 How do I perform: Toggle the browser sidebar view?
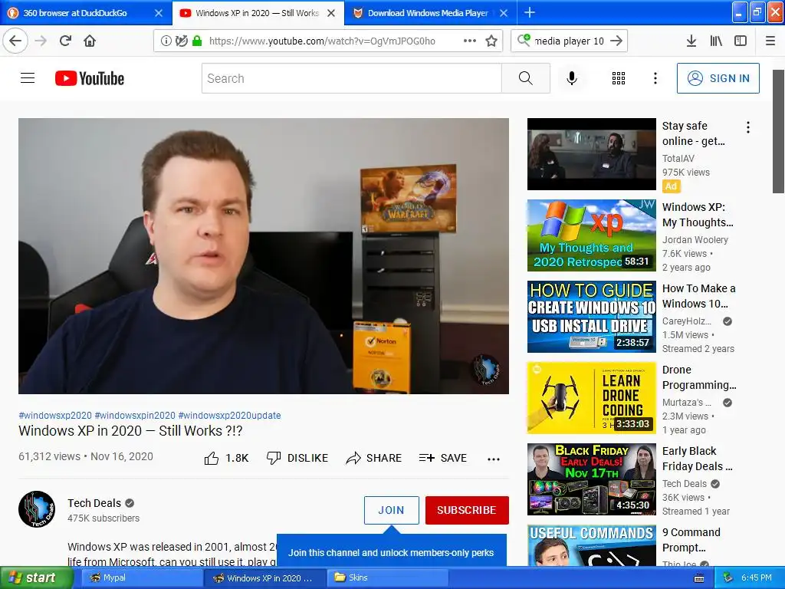741,41
